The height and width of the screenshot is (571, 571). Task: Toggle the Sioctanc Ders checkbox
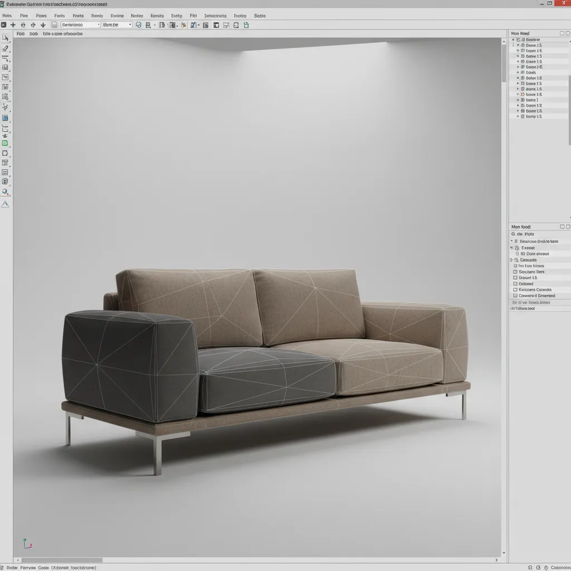(x=515, y=272)
